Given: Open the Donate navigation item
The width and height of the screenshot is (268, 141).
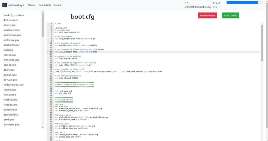Looking at the screenshot, I should 57,5.
